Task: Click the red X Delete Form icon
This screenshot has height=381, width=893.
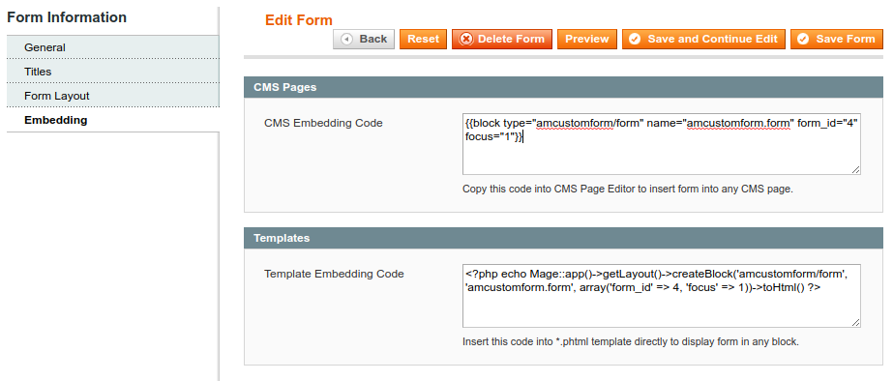Action: (x=466, y=40)
